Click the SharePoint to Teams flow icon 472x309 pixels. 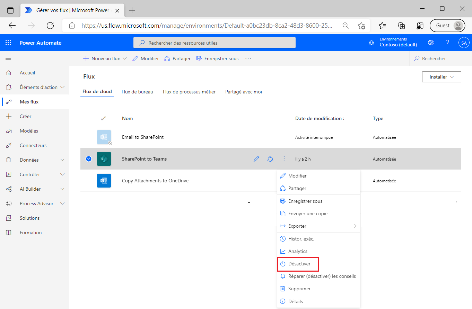tap(104, 159)
